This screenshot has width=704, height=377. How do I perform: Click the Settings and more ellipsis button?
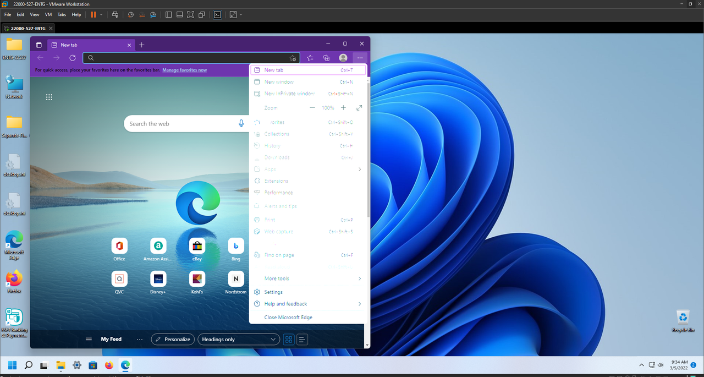pyautogui.click(x=360, y=57)
